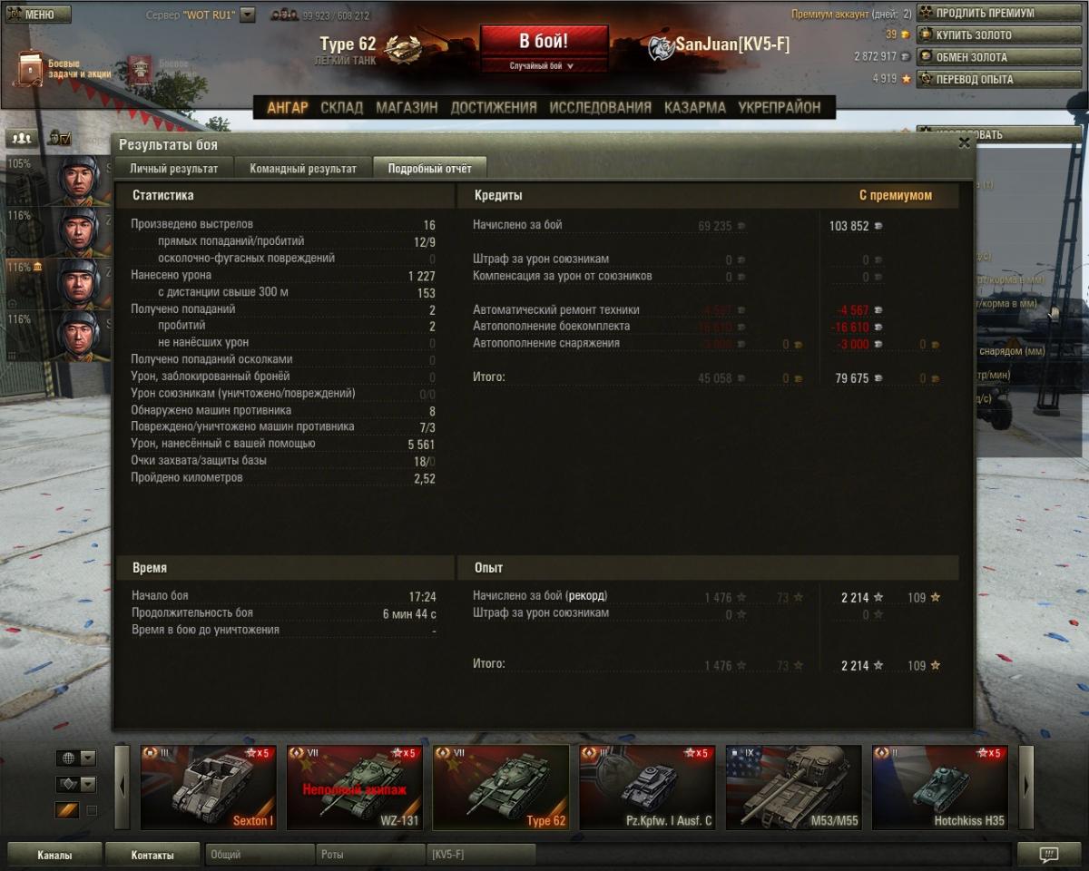This screenshot has width=1089, height=871.
Task: Click the gold coin icon beside 39
Action: click(x=905, y=34)
